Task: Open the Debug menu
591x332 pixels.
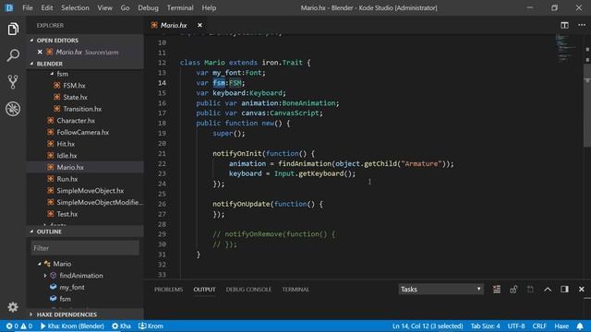Action: pyautogui.click(x=148, y=7)
